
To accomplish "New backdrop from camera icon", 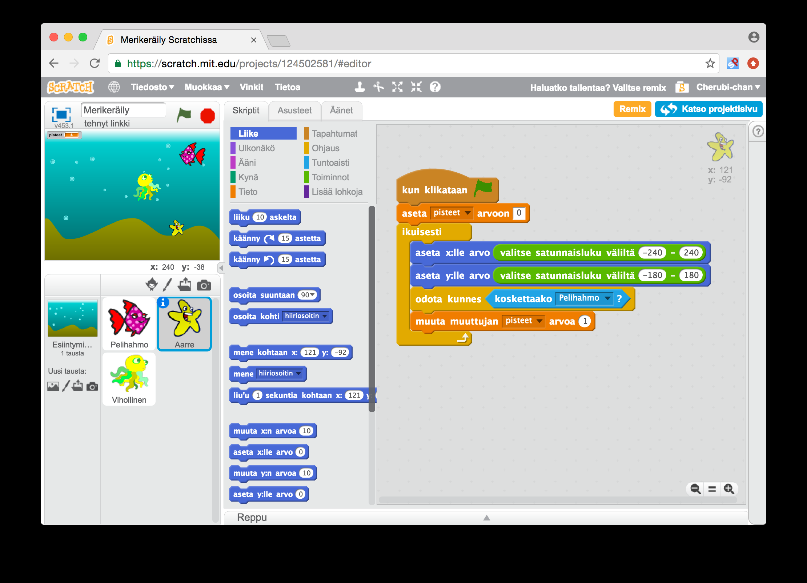I will pos(92,387).
